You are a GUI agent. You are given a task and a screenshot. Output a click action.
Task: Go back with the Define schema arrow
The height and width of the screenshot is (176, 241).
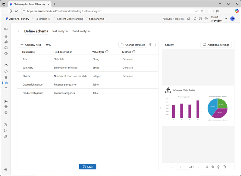click(20, 31)
